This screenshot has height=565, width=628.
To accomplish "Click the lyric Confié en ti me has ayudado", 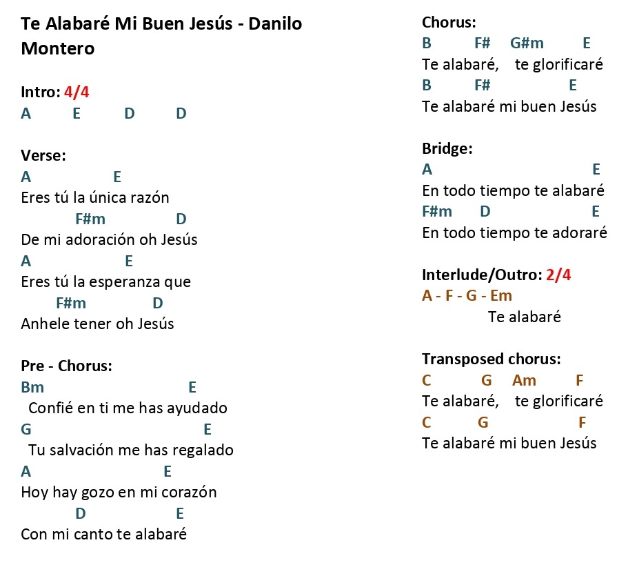I will 128,408.
